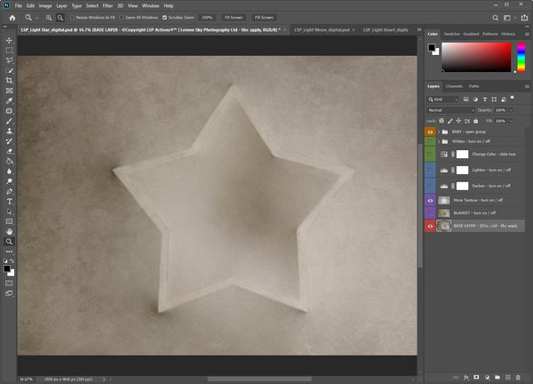533x384 pixels.
Task: Click the zoom in magnifier icon
Action: [x=48, y=17]
